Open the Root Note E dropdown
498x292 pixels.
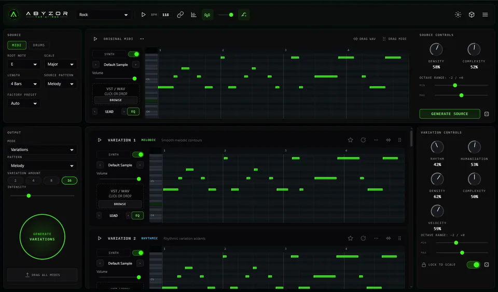pyautogui.click(x=23, y=64)
